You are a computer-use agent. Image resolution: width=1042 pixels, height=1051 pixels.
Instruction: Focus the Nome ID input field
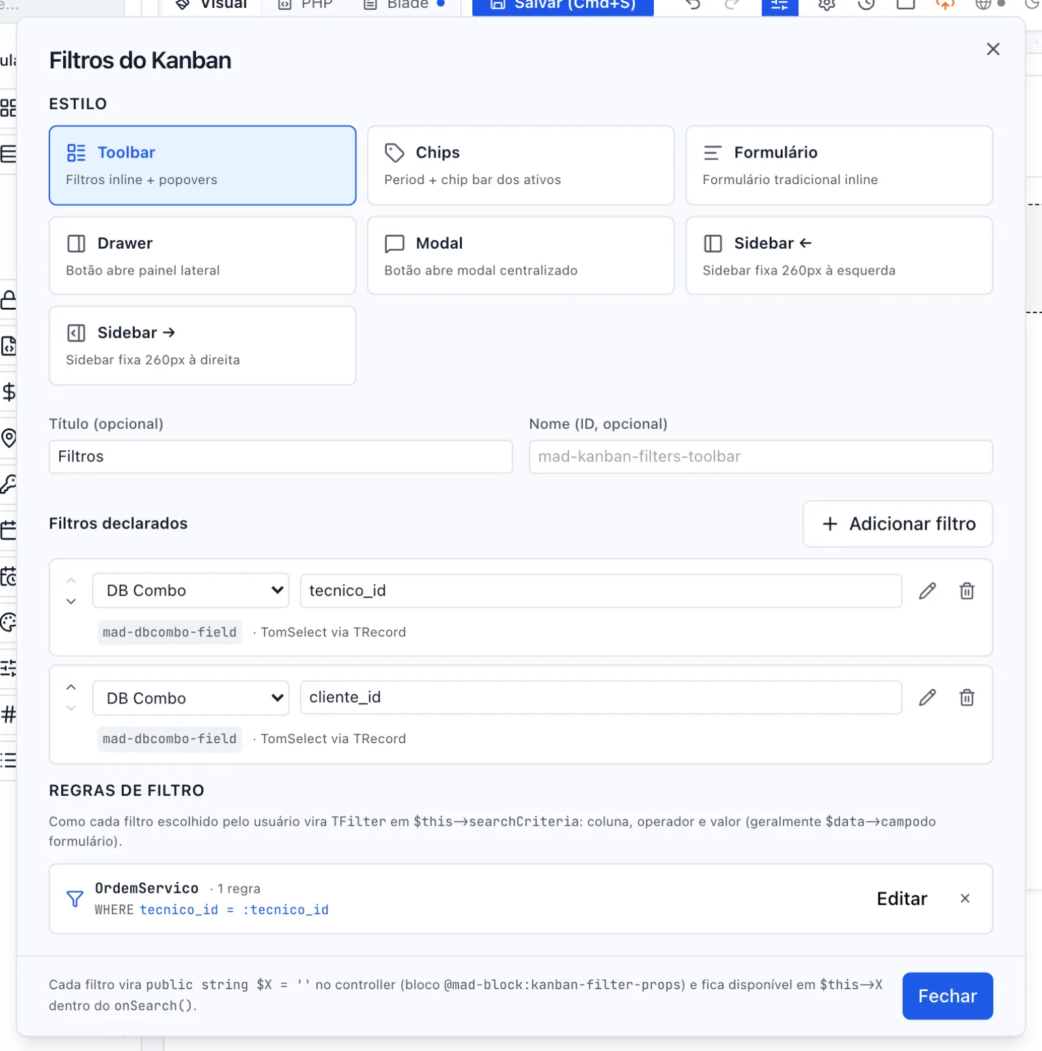coord(761,457)
